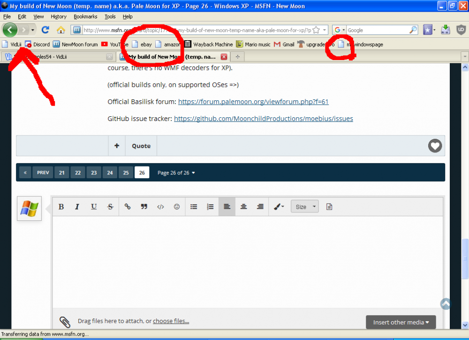Insert a link with chain icon
469x340 pixels.
click(128, 207)
